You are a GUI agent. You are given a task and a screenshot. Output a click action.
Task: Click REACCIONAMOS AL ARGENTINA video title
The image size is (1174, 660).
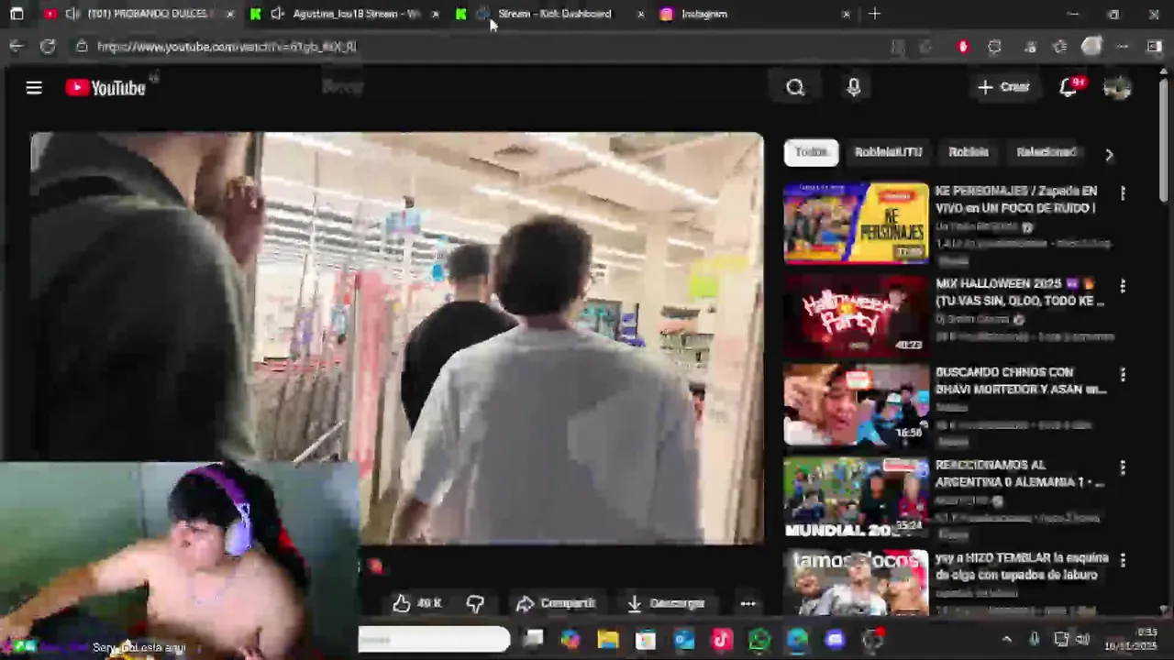coord(1020,473)
